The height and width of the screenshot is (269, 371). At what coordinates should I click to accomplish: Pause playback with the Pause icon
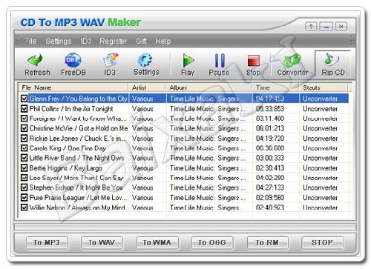point(219,64)
